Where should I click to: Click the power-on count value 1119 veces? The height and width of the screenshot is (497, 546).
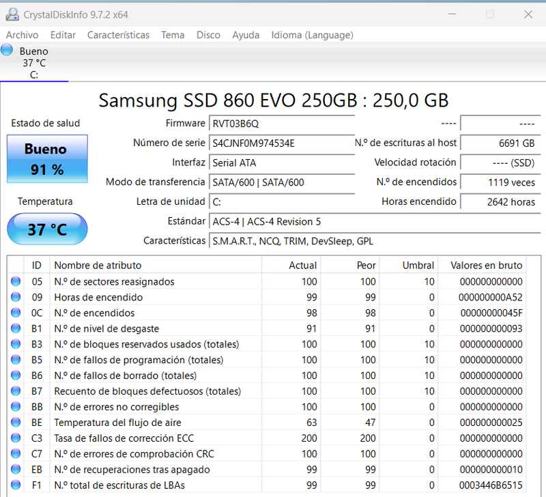pyautogui.click(x=500, y=182)
